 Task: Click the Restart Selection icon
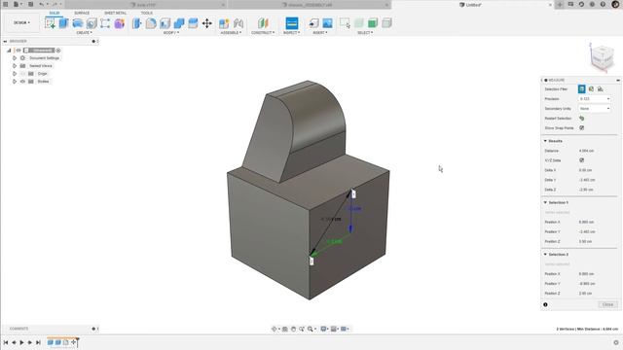point(582,119)
